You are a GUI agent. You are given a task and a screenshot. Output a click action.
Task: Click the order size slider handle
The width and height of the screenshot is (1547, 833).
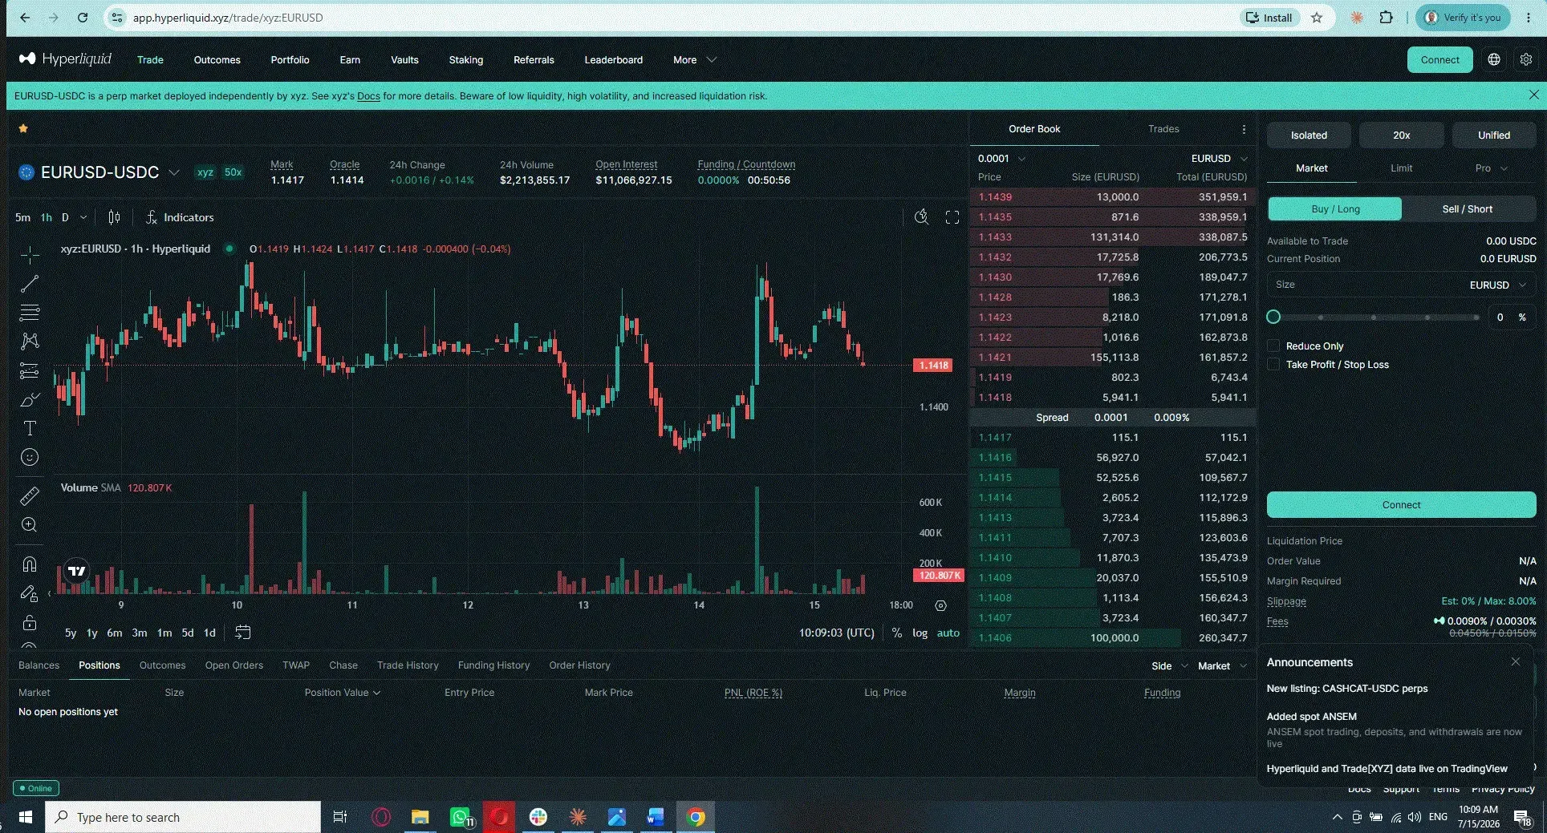point(1273,317)
